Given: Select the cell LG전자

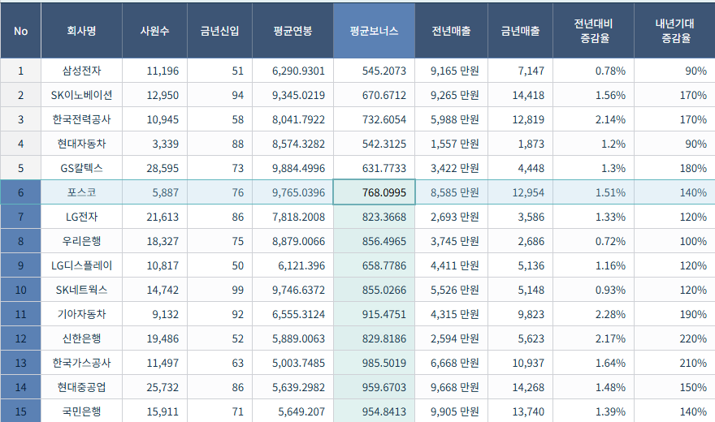Looking at the screenshot, I should tap(81, 217).
